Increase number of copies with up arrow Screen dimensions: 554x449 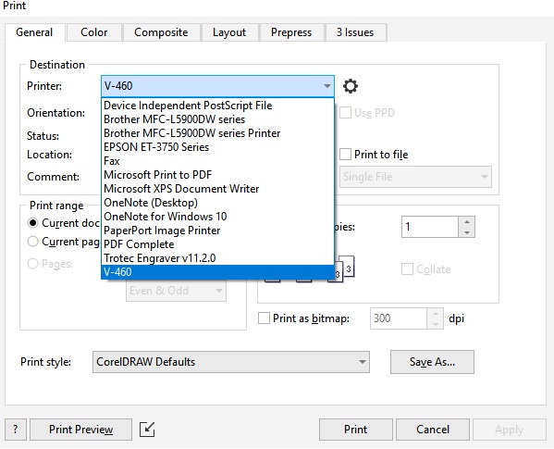click(x=467, y=221)
